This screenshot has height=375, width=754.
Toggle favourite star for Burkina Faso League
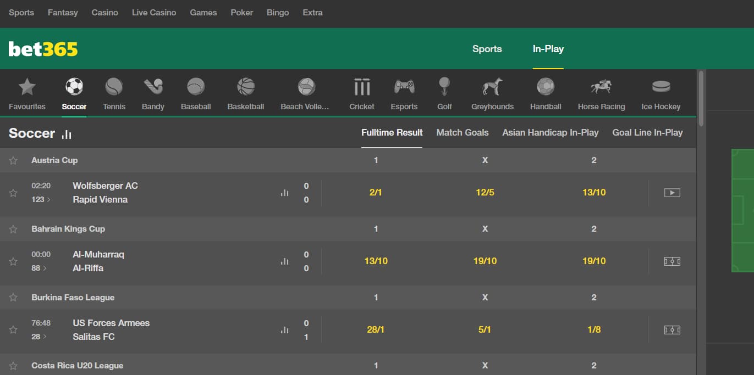click(13, 298)
